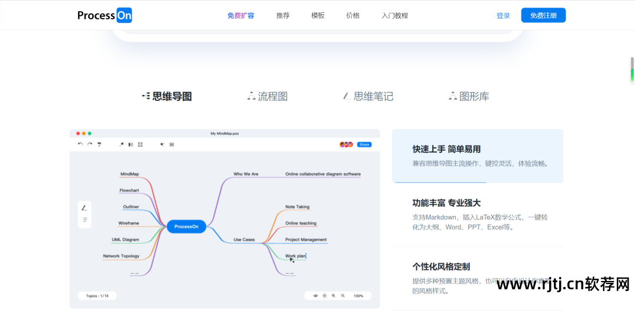Select the 个性化风格定制 feature item
The image size is (635, 311).
(477, 279)
